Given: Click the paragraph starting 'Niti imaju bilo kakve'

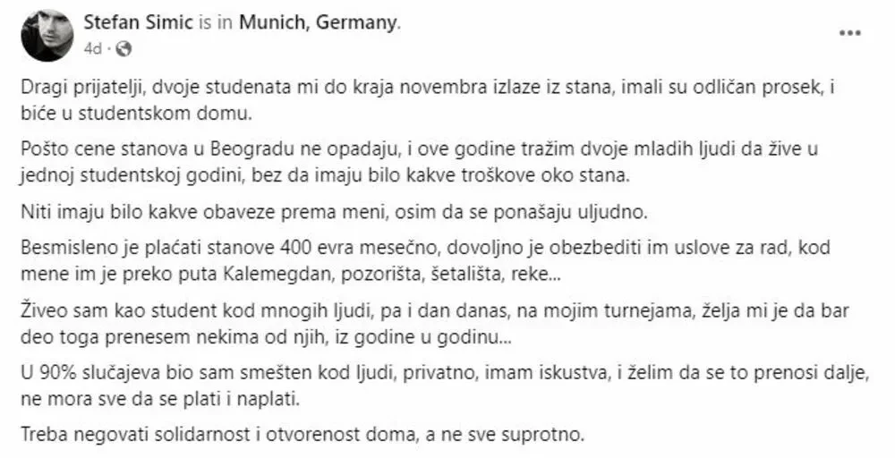Looking at the screenshot, I should 335,213.
